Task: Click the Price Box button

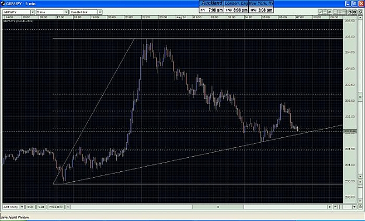Action: tap(56, 207)
